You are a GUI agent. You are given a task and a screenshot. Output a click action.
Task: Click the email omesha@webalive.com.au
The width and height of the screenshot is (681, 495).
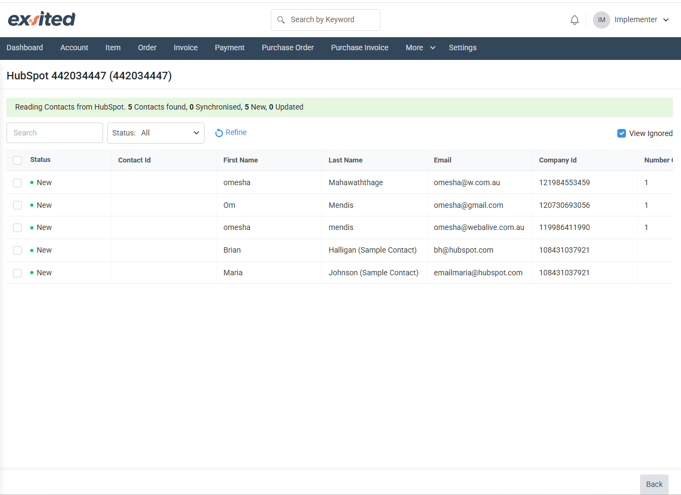479,227
